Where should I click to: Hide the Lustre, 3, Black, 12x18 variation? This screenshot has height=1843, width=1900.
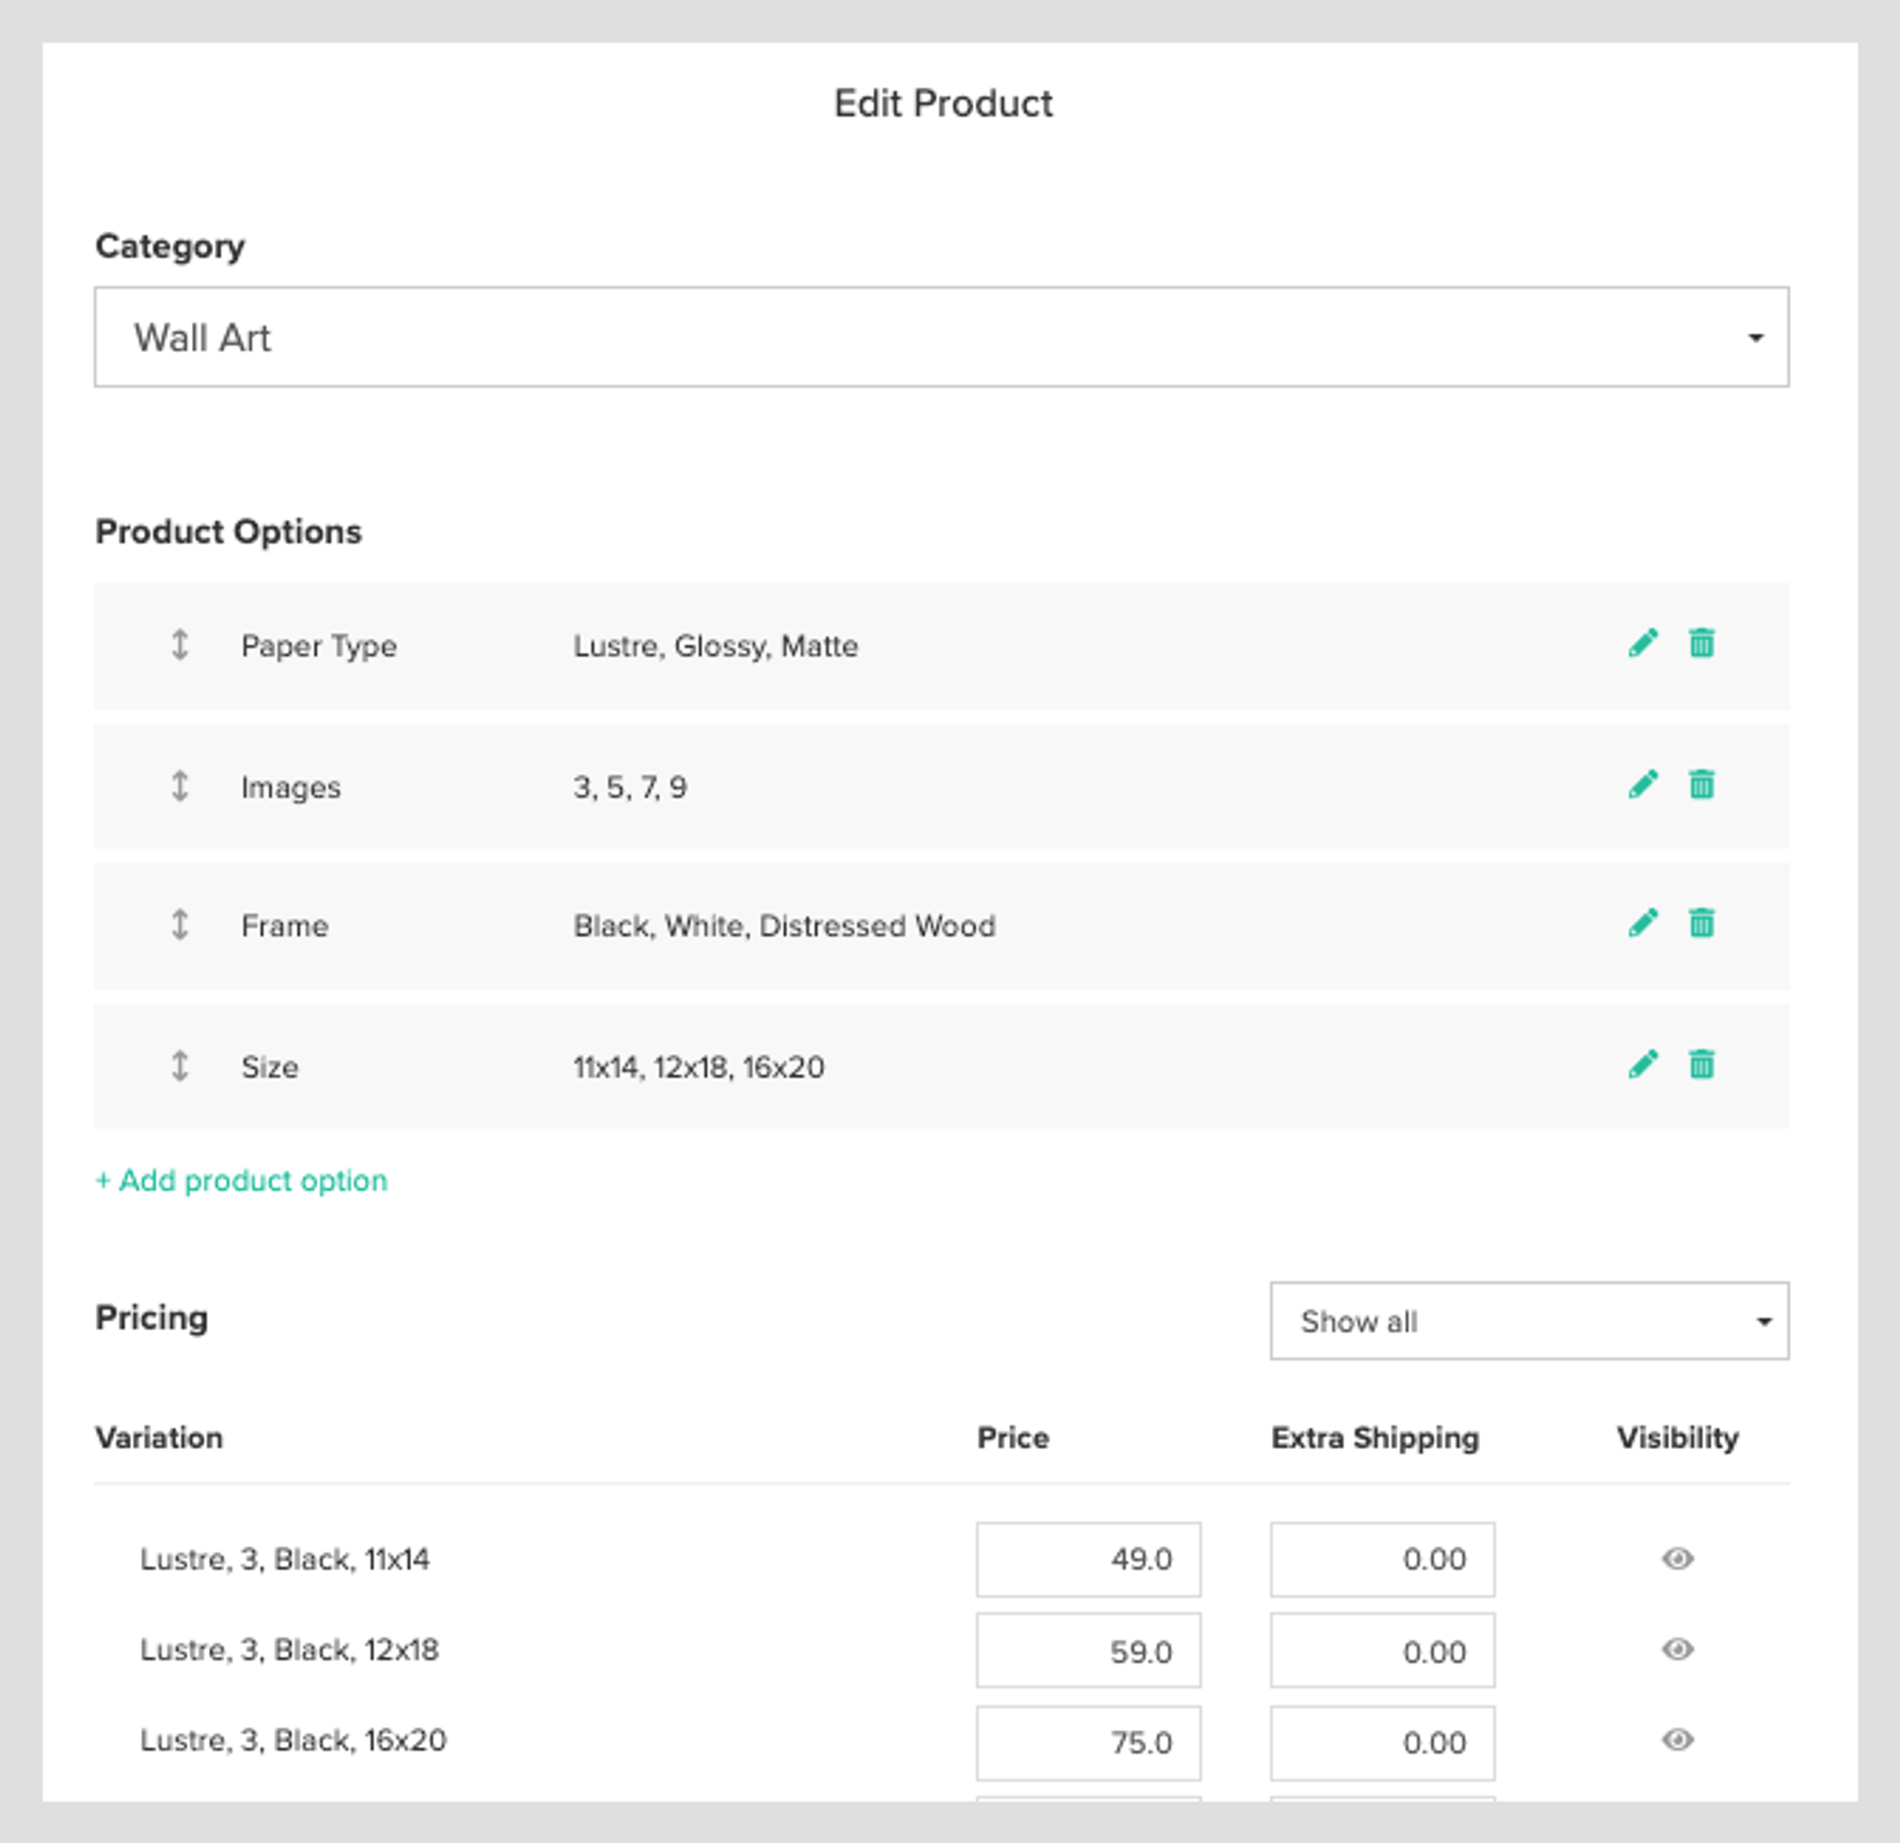1678,1650
